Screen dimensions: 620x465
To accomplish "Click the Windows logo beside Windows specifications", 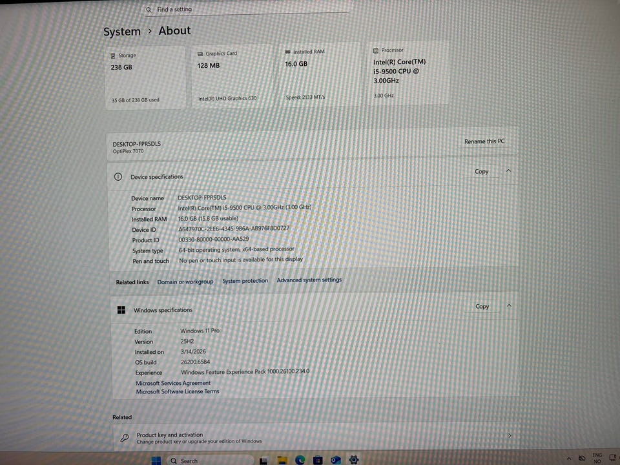I will (x=121, y=310).
